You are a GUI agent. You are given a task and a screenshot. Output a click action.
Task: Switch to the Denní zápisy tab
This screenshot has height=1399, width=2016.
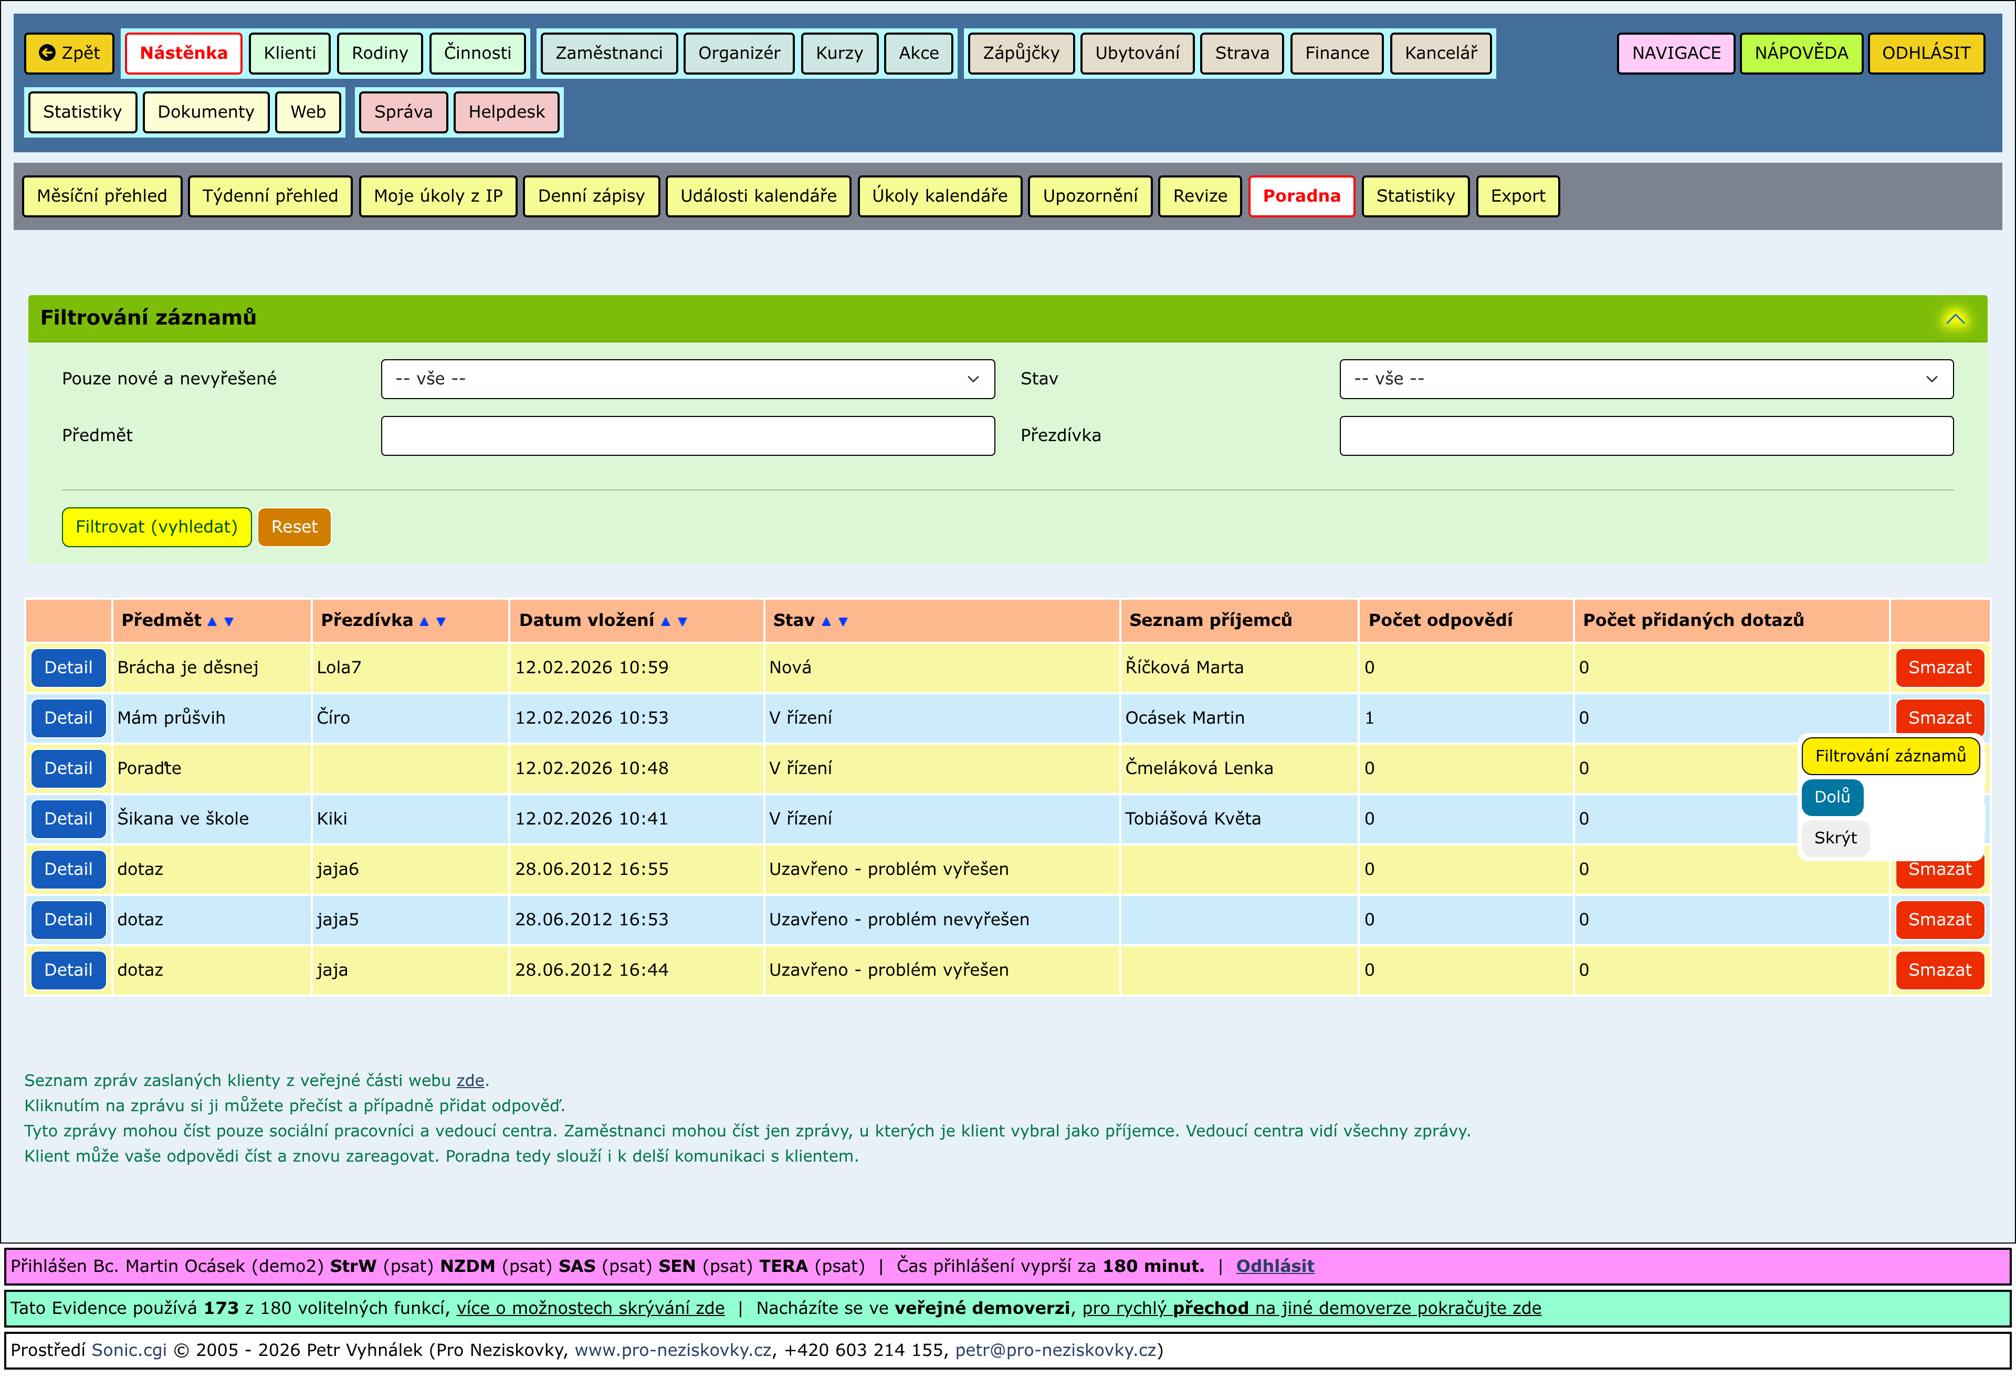tap(591, 196)
